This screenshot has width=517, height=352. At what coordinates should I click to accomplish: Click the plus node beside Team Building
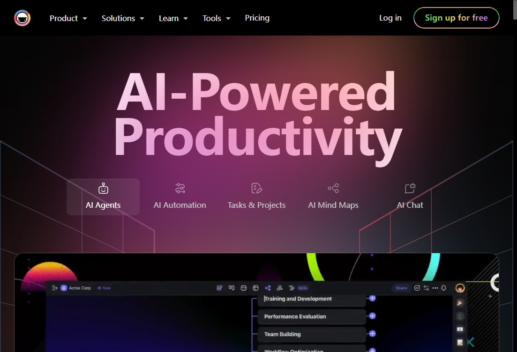coord(372,334)
